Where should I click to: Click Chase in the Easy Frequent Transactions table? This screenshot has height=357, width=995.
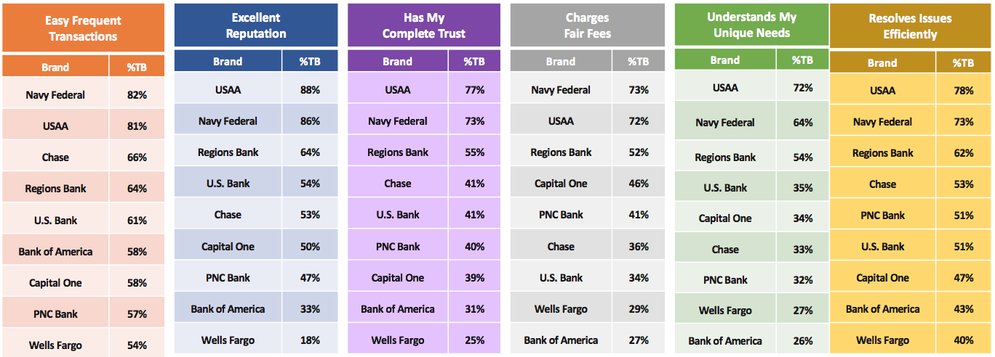[x=55, y=157]
